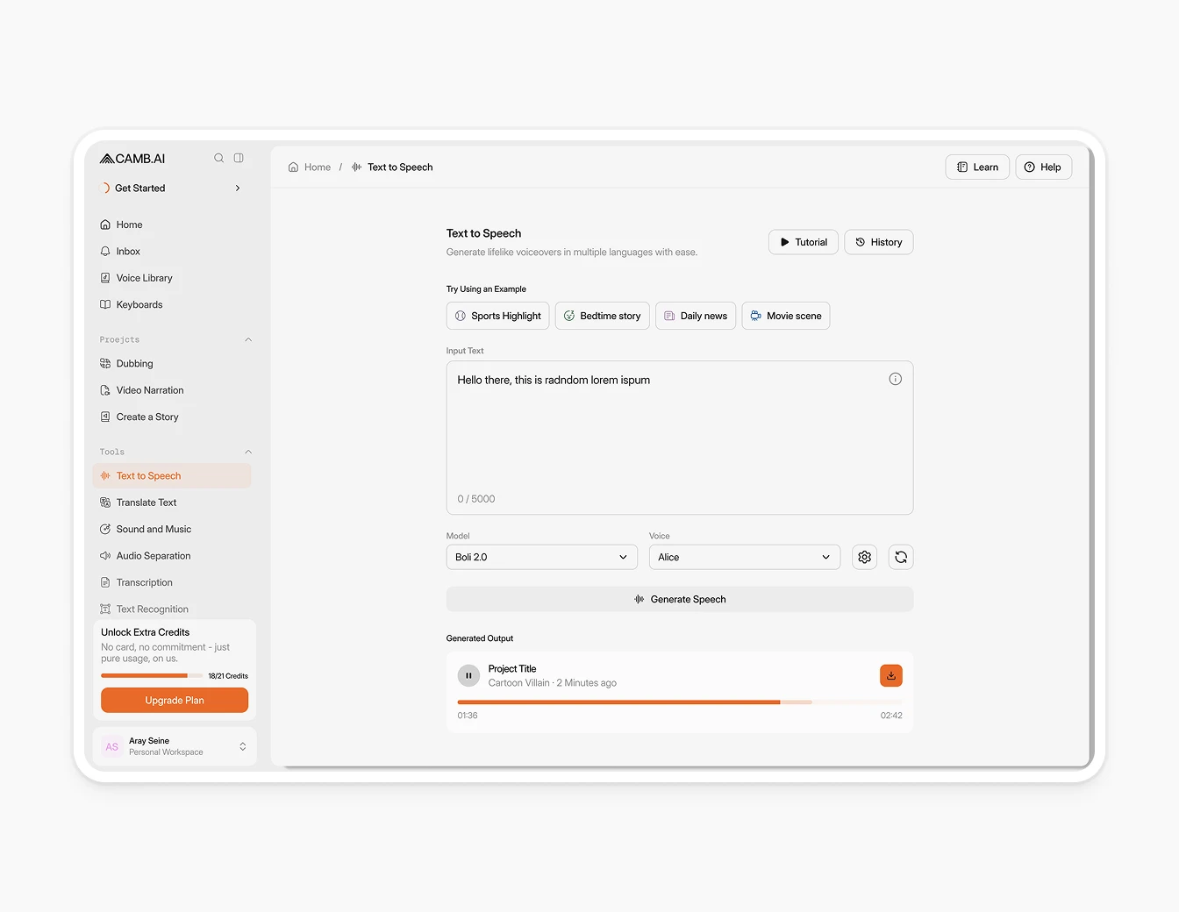Screen dimensions: 1179x912
Task: Open the search icon in the sidebar
Action: tap(218, 158)
